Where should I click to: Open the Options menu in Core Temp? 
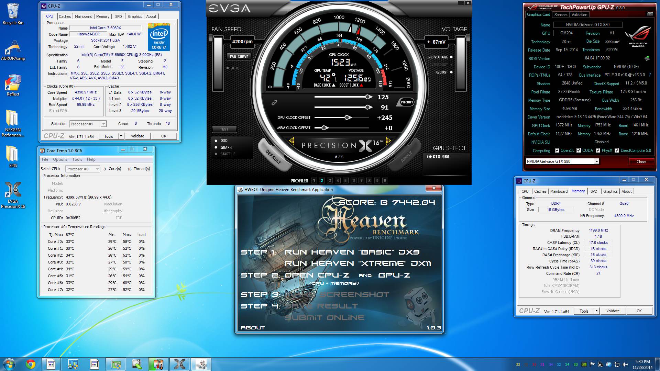60,159
